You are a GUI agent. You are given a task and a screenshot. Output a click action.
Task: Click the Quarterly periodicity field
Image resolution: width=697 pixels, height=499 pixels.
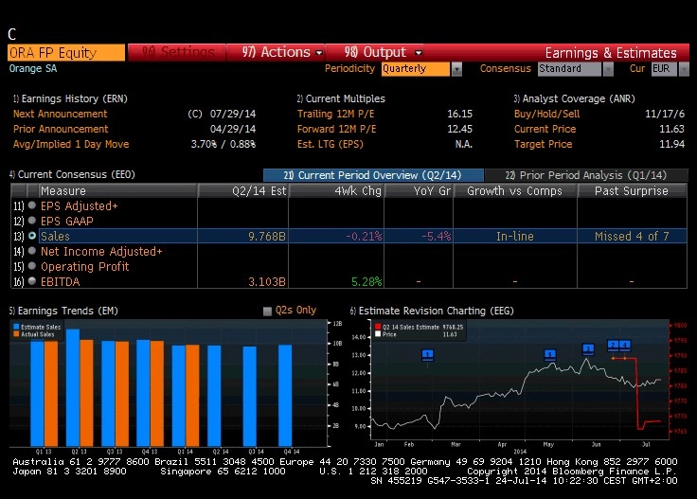[x=416, y=69]
